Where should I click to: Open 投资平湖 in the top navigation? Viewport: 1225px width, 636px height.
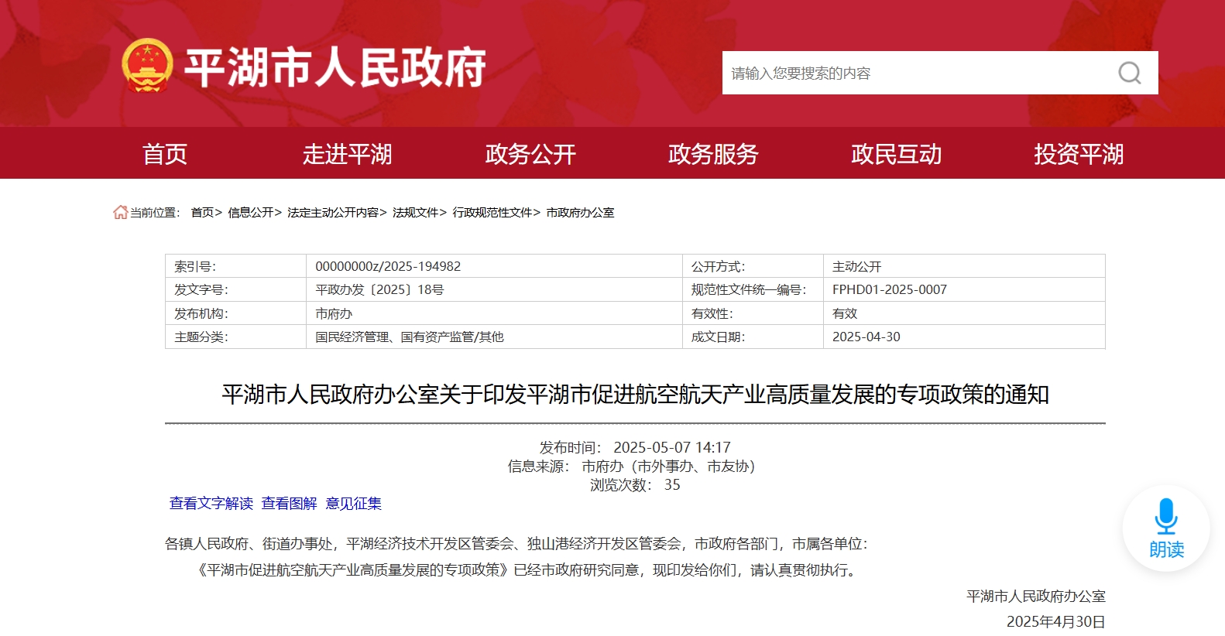click(x=1079, y=154)
